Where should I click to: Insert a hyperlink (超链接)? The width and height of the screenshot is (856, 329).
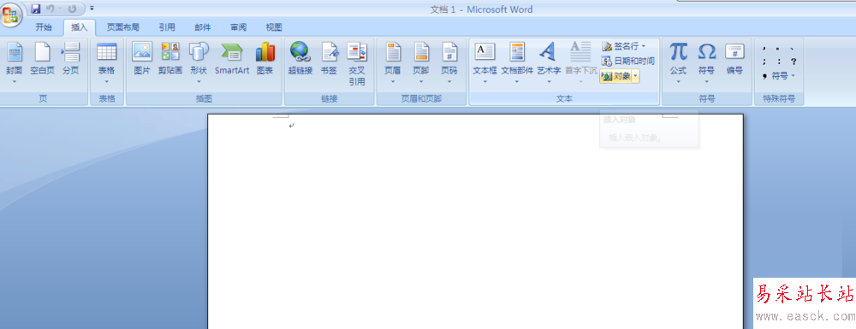click(x=300, y=59)
